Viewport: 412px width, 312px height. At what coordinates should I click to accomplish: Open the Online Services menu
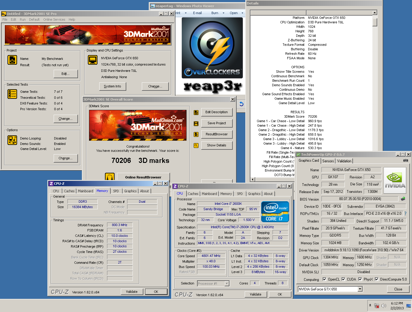point(54,20)
